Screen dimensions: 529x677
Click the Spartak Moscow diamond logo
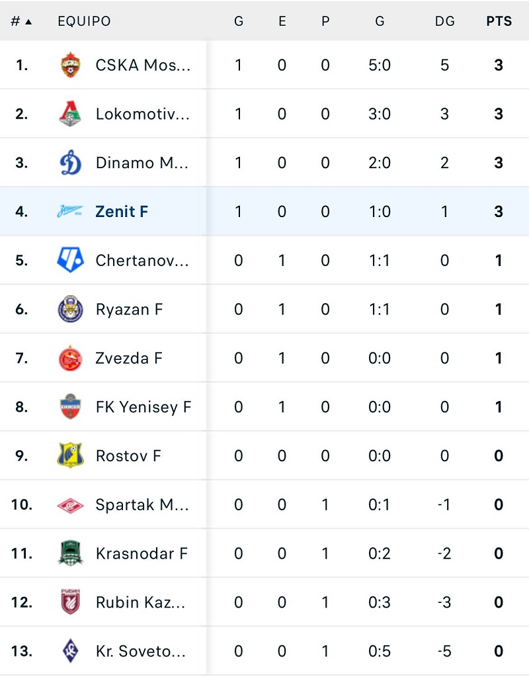[70, 505]
